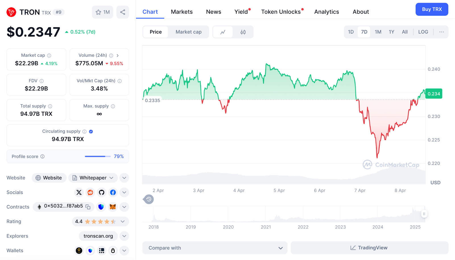
Task: Open Volume (24h) details arrow
Action: 117,55
